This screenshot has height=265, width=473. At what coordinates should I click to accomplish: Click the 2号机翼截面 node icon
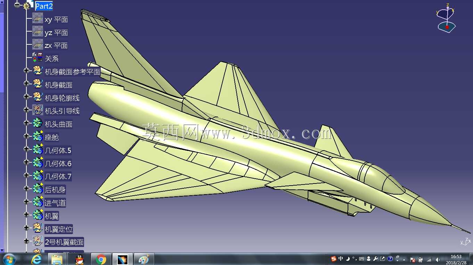(x=38, y=241)
